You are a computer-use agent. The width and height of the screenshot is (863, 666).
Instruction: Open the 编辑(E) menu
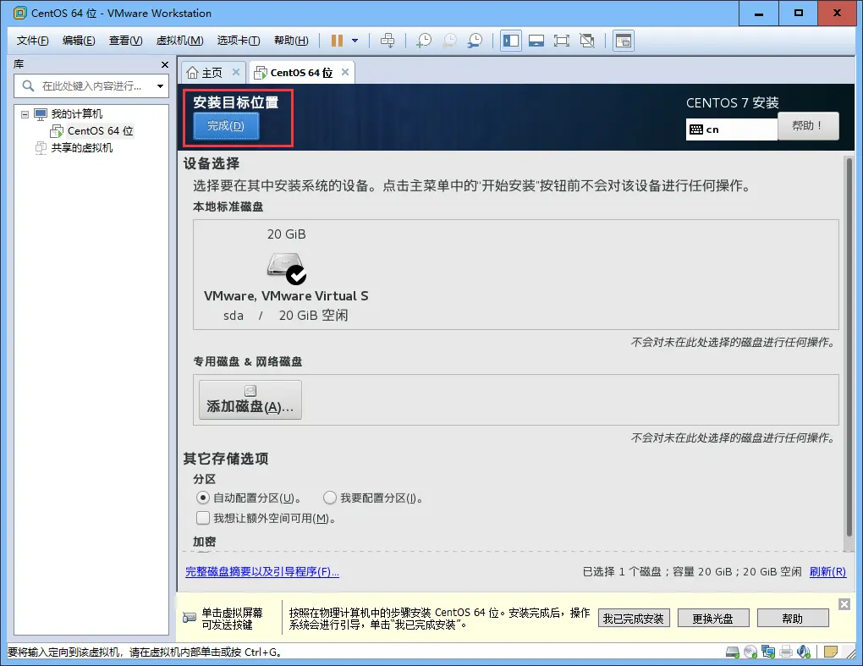click(x=79, y=41)
